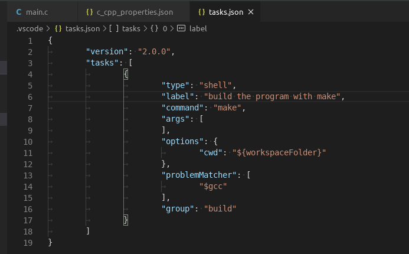Viewport: 409px width, 254px height.
Task: Click the "${workspaceFolder}" value
Action: tap(279, 153)
